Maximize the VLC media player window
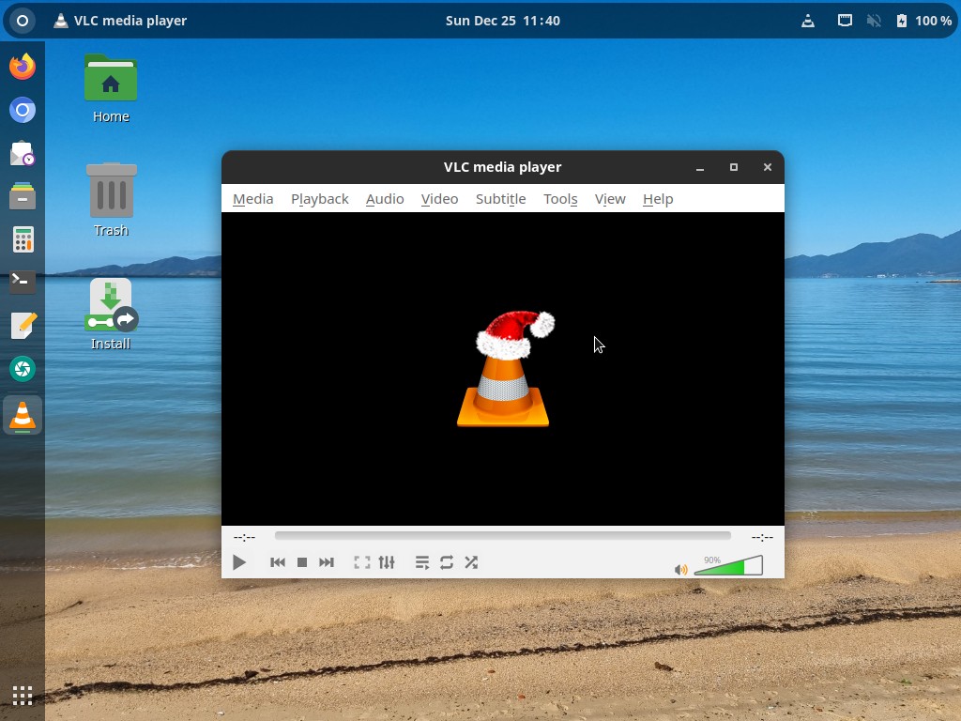The width and height of the screenshot is (961, 721). click(734, 167)
